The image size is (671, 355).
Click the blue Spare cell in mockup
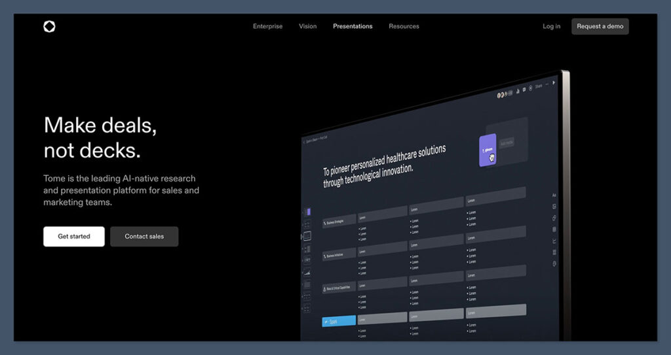coord(339,321)
